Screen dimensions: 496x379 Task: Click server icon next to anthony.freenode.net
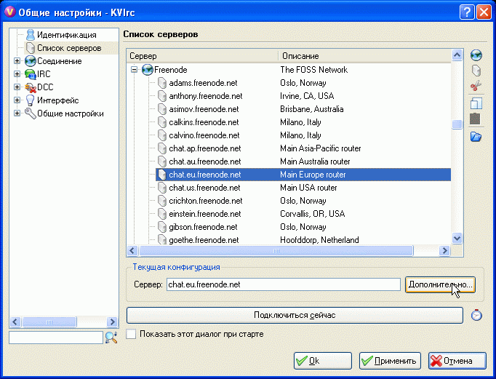[162, 96]
